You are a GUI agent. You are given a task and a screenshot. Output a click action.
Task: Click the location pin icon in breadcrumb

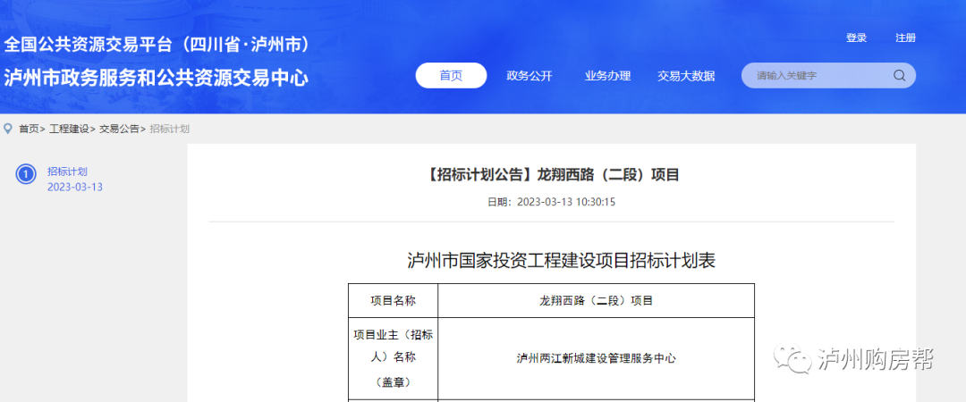click(x=8, y=129)
